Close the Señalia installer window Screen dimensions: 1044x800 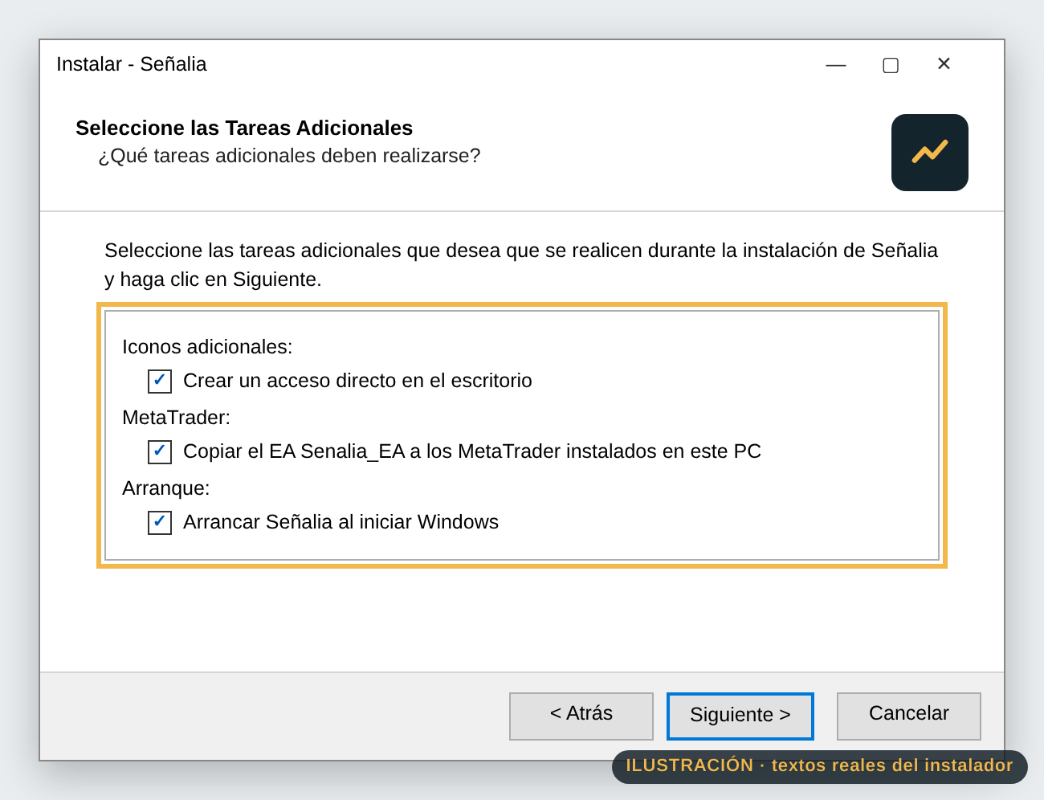click(x=944, y=64)
